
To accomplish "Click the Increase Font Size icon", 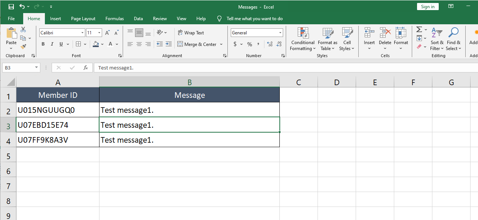I will click(107, 33).
